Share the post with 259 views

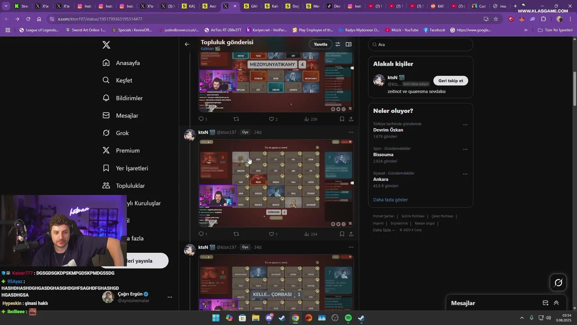(351, 119)
